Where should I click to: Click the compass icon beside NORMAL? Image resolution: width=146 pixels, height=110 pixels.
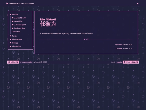(9, 62)
